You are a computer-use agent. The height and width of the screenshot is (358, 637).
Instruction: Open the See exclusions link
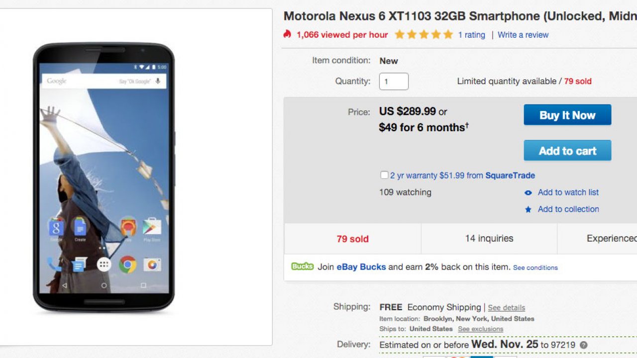(480, 329)
